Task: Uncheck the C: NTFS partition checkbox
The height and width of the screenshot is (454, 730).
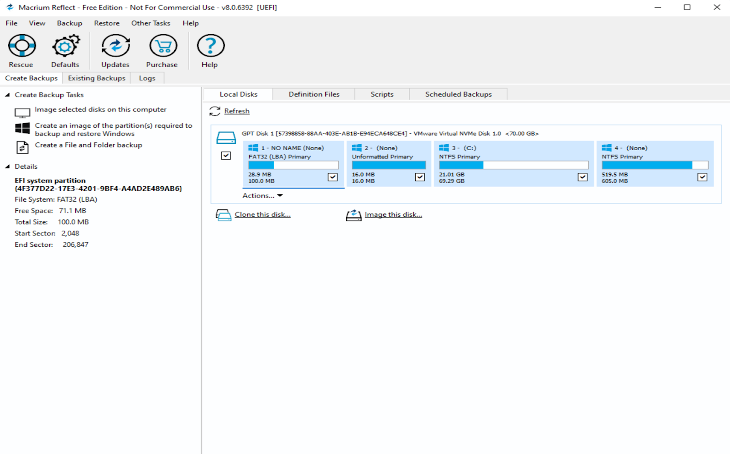Action: click(x=583, y=177)
